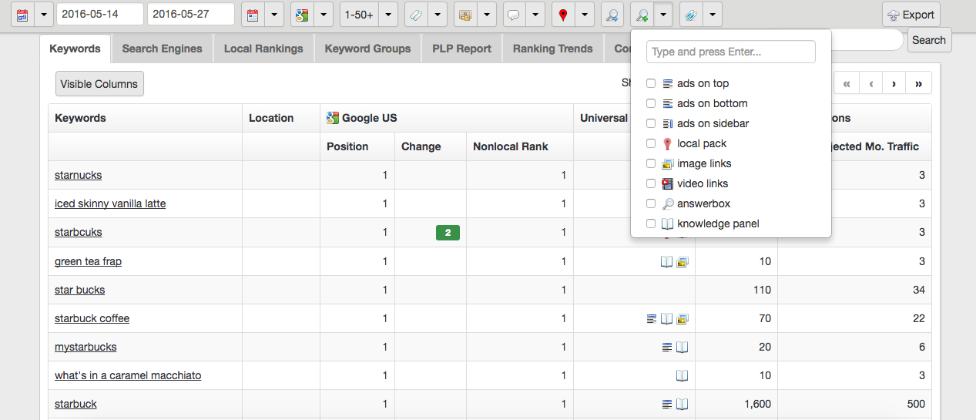This screenshot has width=976, height=420.
Task: Tick the 'knowledge panel' checkbox
Action: click(651, 223)
